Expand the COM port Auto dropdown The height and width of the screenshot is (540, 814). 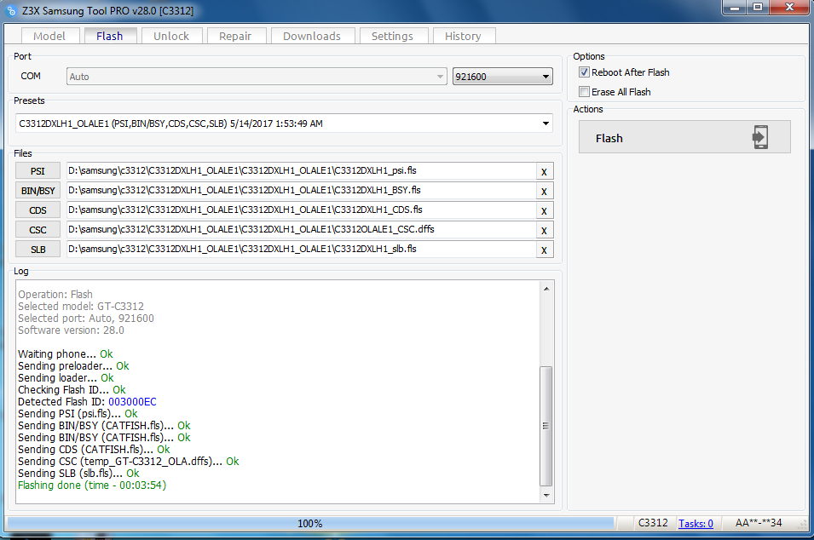tap(257, 77)
